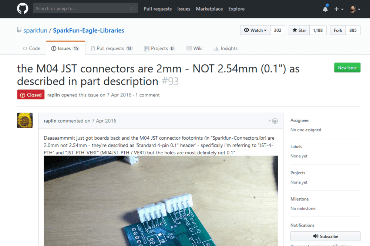Open Explore in top navigation
This screenshot has width=370, height=246.
click(236, 9)
